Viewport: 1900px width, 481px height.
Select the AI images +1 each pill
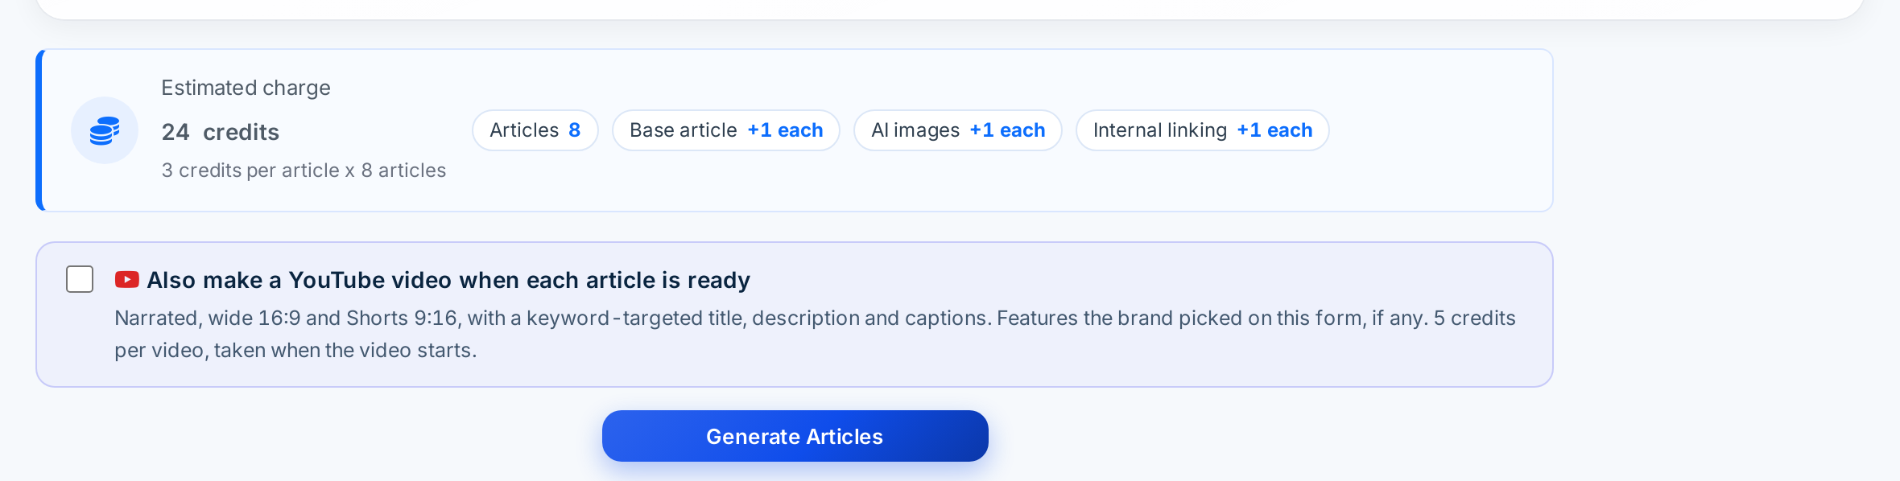(958, 130)
